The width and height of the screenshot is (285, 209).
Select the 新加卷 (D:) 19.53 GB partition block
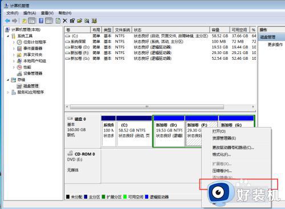point(169,131)
